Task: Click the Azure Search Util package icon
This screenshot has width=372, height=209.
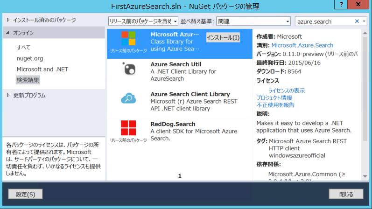Action: [129, 69]
